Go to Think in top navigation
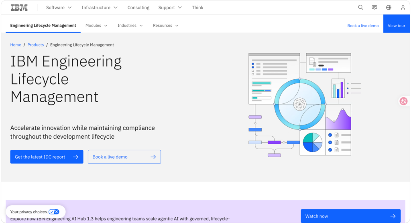Image resolution: width=411 pixels, height=224 pixels. 197,8
